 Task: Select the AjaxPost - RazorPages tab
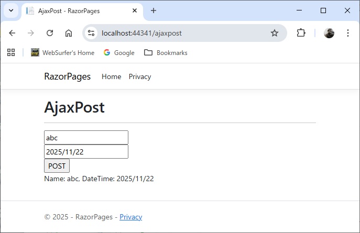pyautogui.click(x=82, y=11)
